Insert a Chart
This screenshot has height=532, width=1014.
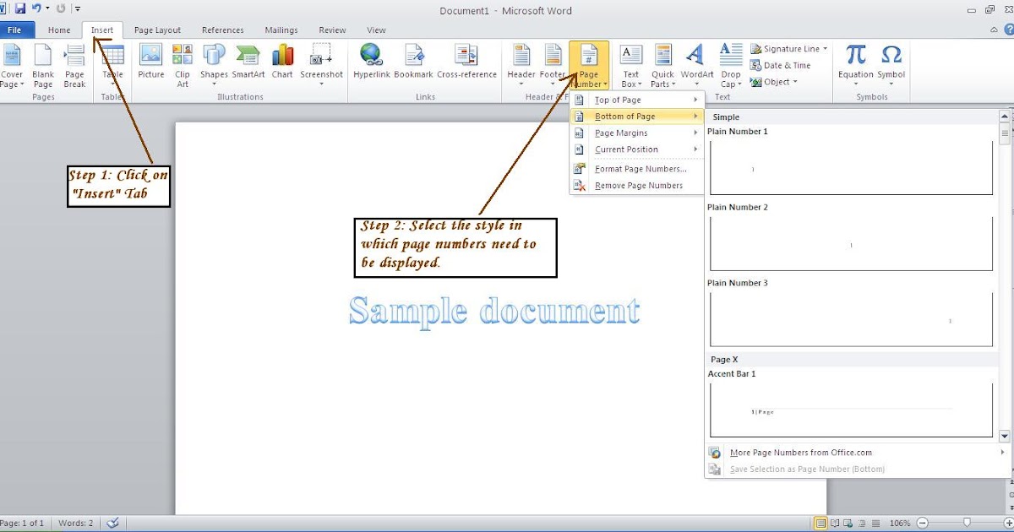pos(282,59)
